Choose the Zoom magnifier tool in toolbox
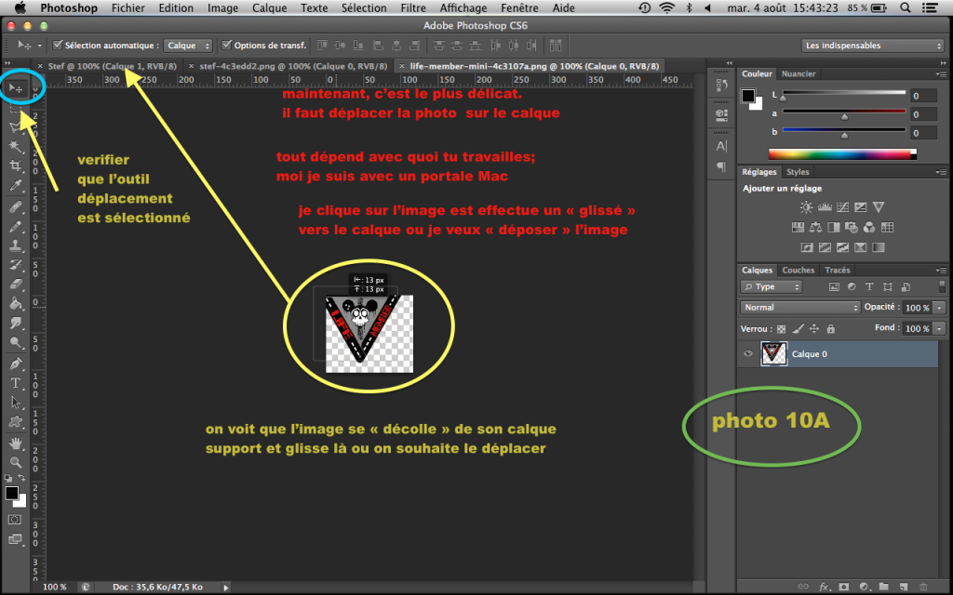953x595 pixels. pyautogui.click(x=16, y=463)
